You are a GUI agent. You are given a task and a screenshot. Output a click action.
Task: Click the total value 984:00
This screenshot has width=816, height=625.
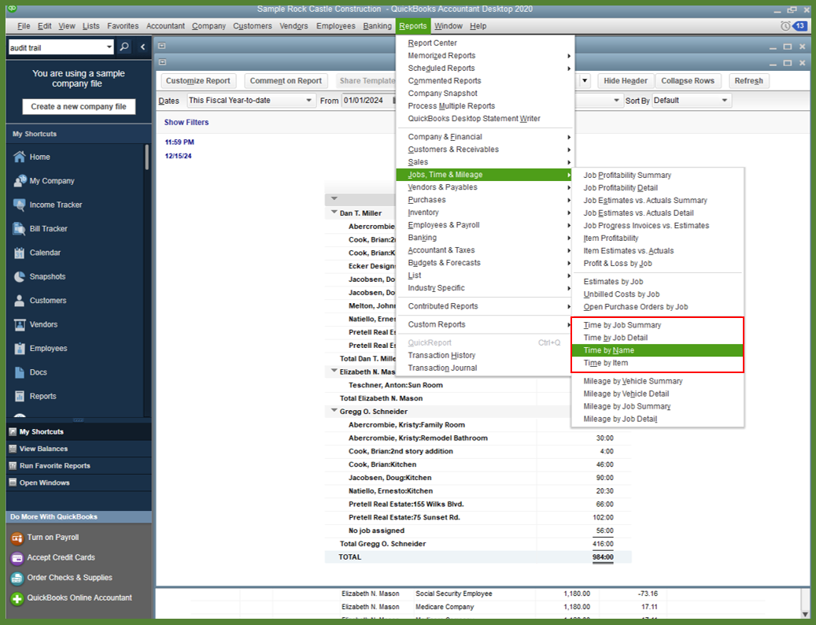click(x=603, y=557)
